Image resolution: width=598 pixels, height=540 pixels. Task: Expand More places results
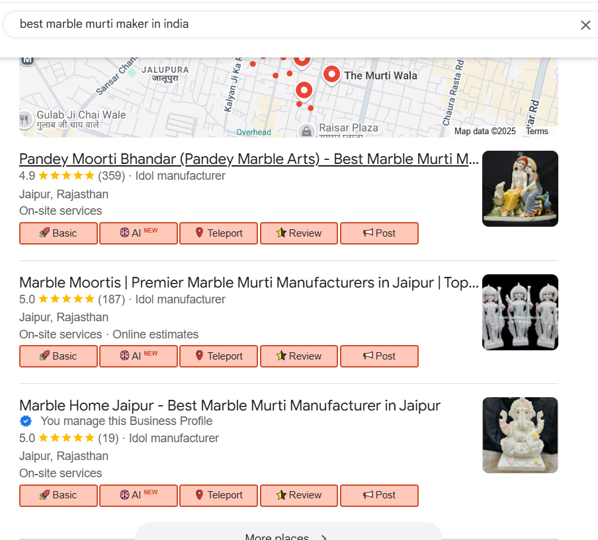click(288, 534)
